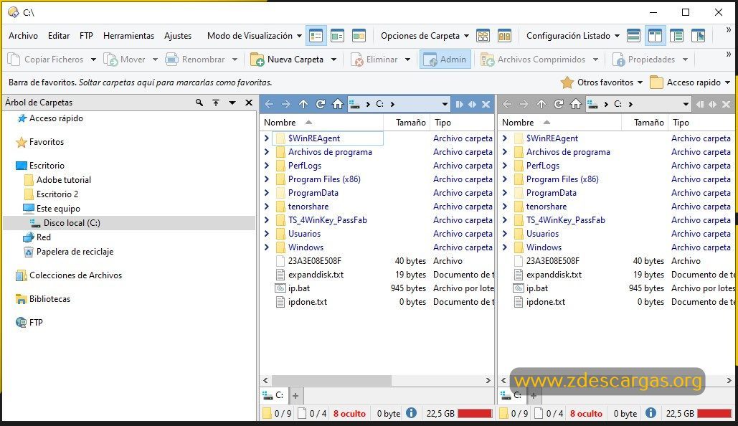This screenshot has height=426, width=738.
Task: Refresh the right pane listing
Action: click(x=559, y=104)
